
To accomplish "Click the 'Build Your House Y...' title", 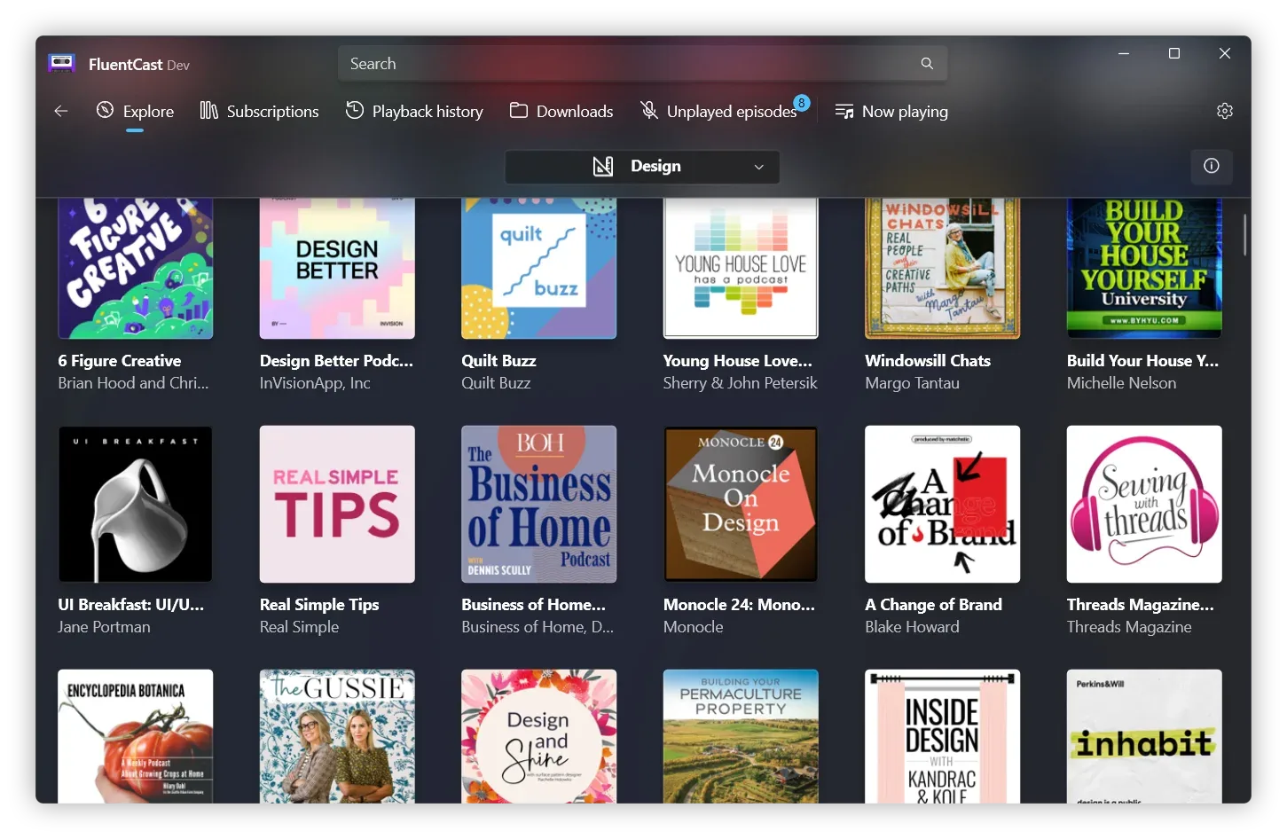I will click(1142, 361).
